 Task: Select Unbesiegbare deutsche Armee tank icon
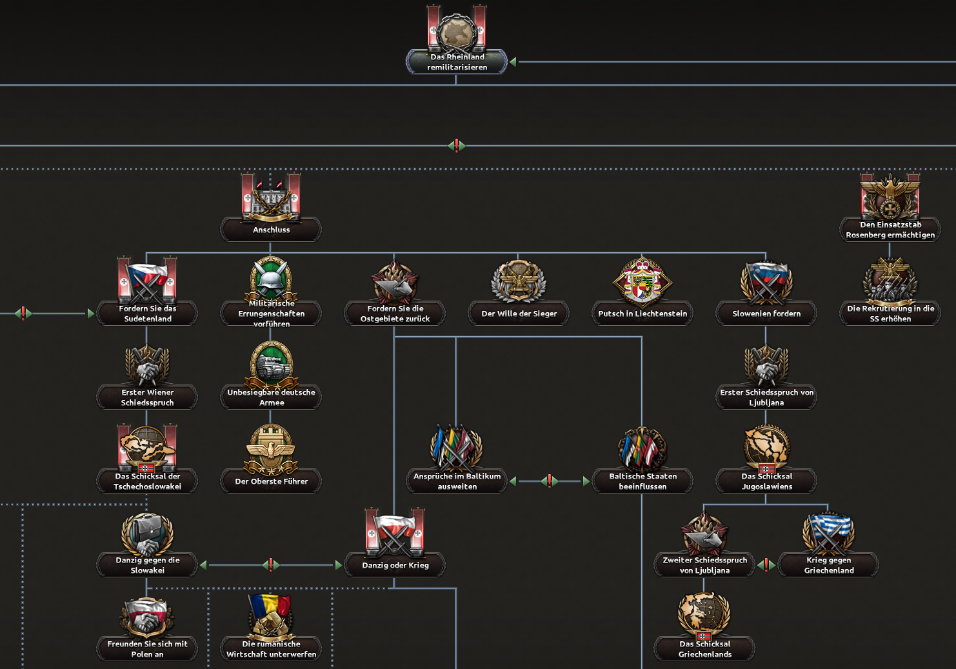tap(271, 364)
